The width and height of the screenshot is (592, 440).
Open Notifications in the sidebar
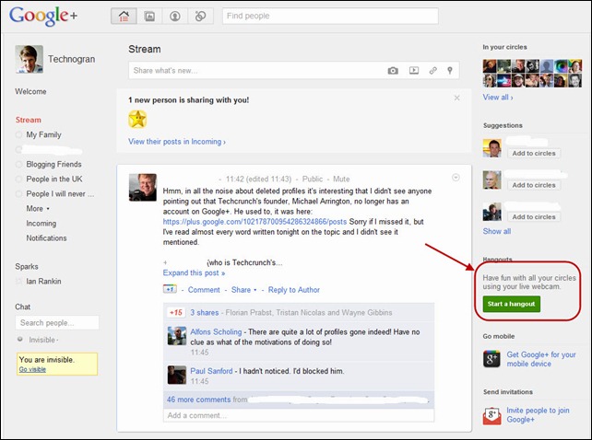(x=46, y=237)
